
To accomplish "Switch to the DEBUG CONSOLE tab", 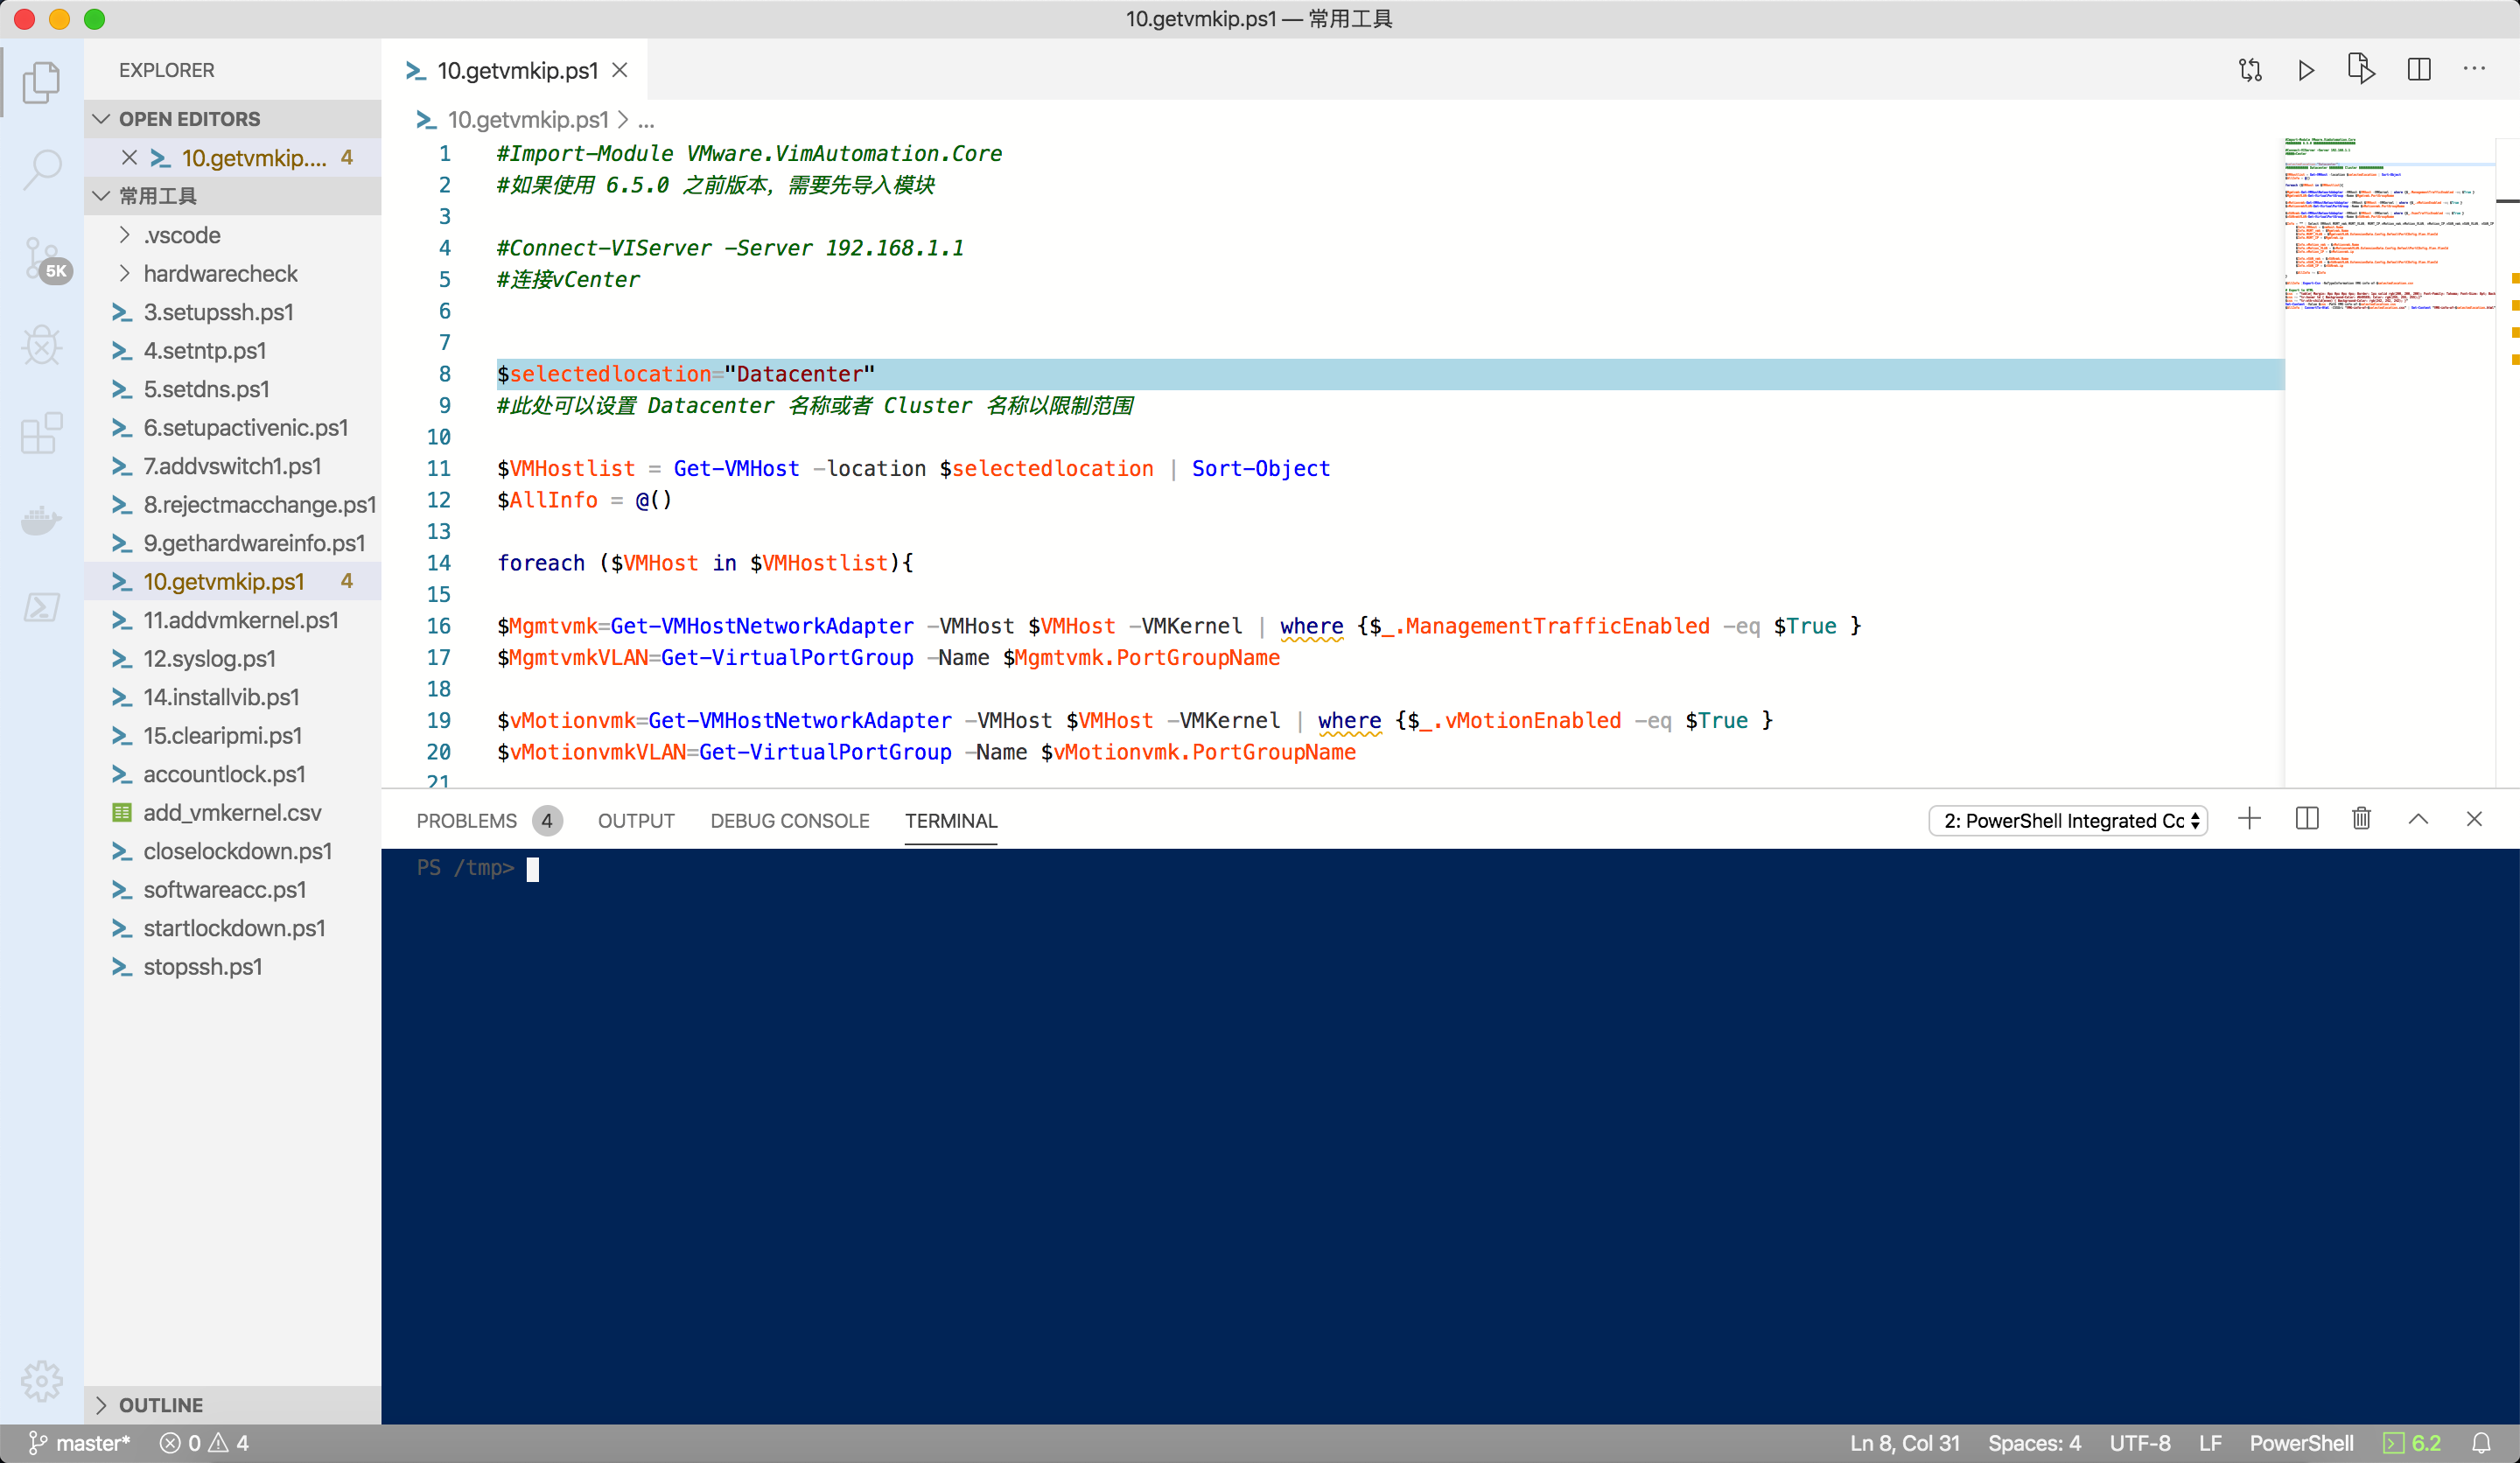I will (790, 821).
